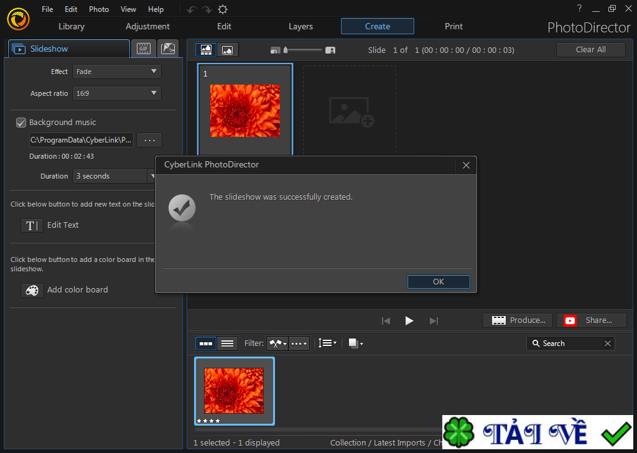The height and width of the screenshot is (453, 637).
Task: Click the Clear All button
Action: click(590, 49)
